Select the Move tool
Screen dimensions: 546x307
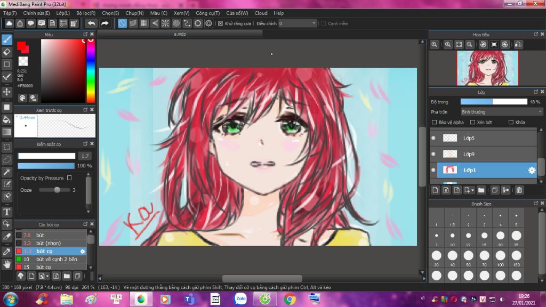pyautogui.click(x=7, y=92)
